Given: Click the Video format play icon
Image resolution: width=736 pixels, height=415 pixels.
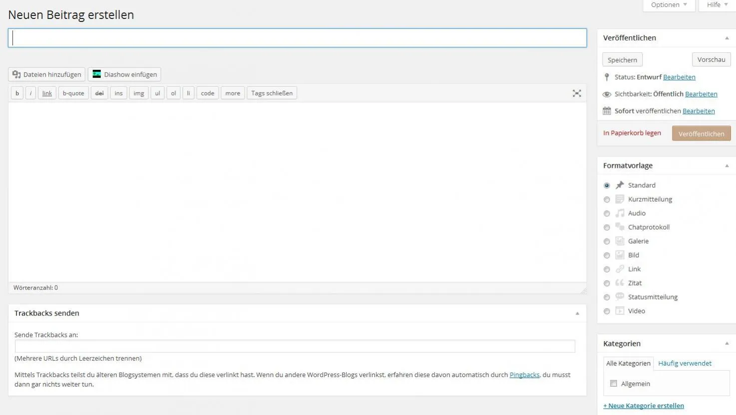Looking at the screenshot, I should click(x=620, y=311).
